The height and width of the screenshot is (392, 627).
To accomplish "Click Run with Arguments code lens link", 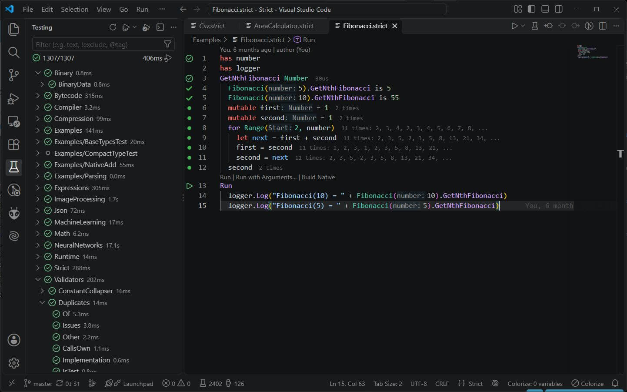I will pos(266,177).
